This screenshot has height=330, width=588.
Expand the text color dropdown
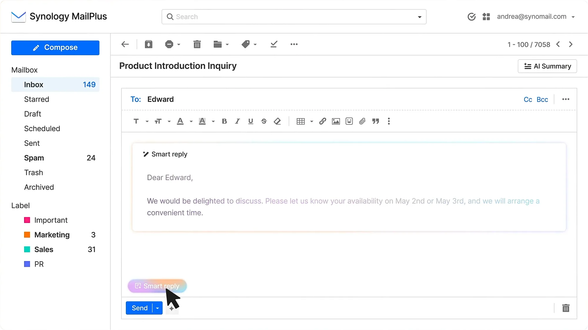pos(191,121)
